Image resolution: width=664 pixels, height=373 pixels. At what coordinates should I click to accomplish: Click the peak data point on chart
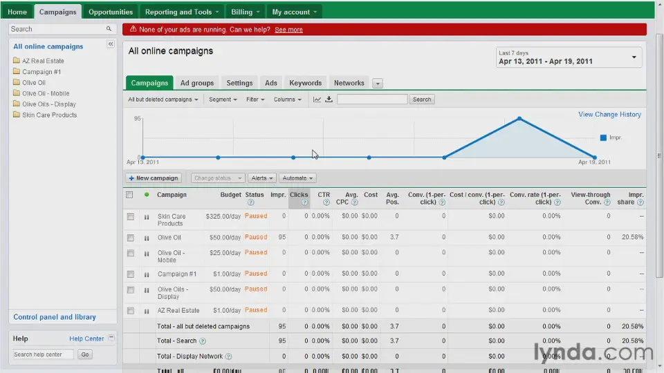click(519, 119)
